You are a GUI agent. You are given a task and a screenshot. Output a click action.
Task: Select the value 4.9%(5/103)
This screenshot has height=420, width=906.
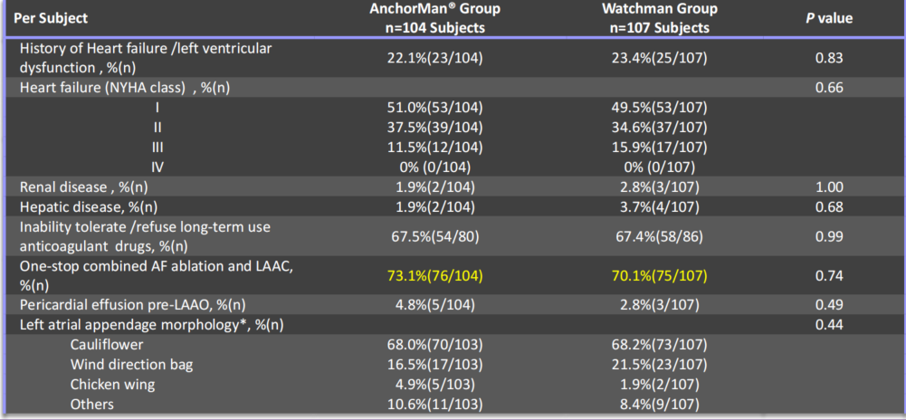[434, 384]
